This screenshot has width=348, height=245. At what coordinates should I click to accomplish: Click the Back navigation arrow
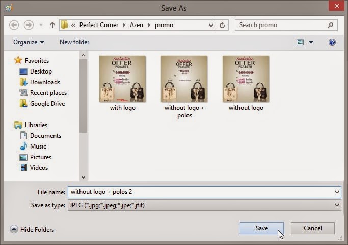[x=14, y=25]
